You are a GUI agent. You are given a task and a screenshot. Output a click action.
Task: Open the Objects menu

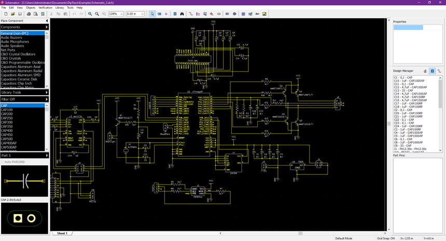31,8
